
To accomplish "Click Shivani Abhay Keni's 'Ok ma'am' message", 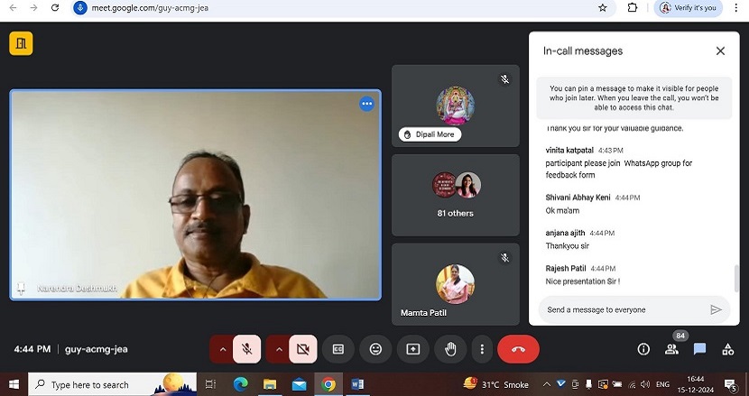I will click(x=562, y=210).
